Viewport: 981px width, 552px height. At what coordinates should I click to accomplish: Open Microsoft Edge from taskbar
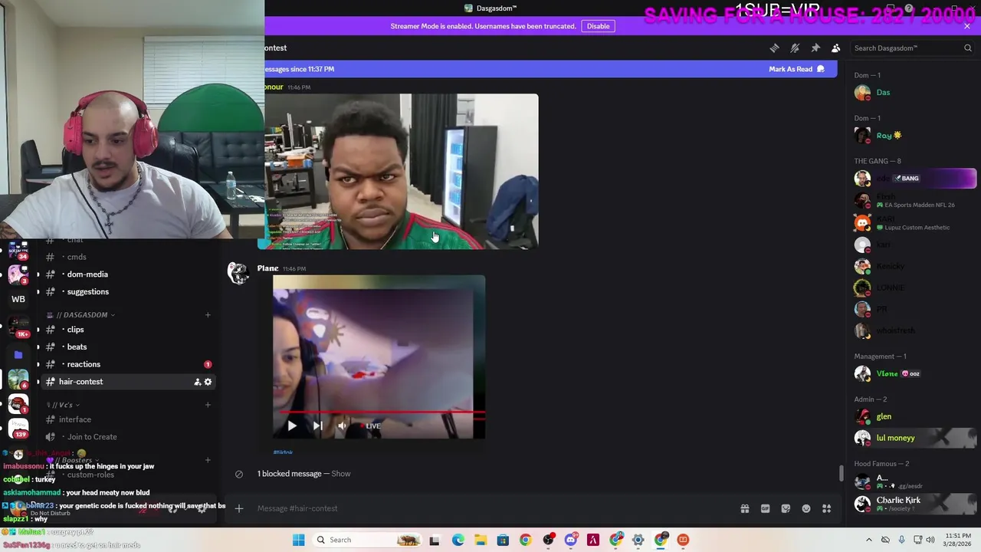tap(458, 540)
